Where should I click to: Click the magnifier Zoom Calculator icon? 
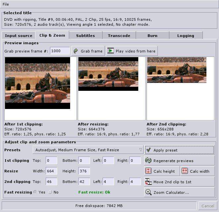click(148, 192)
